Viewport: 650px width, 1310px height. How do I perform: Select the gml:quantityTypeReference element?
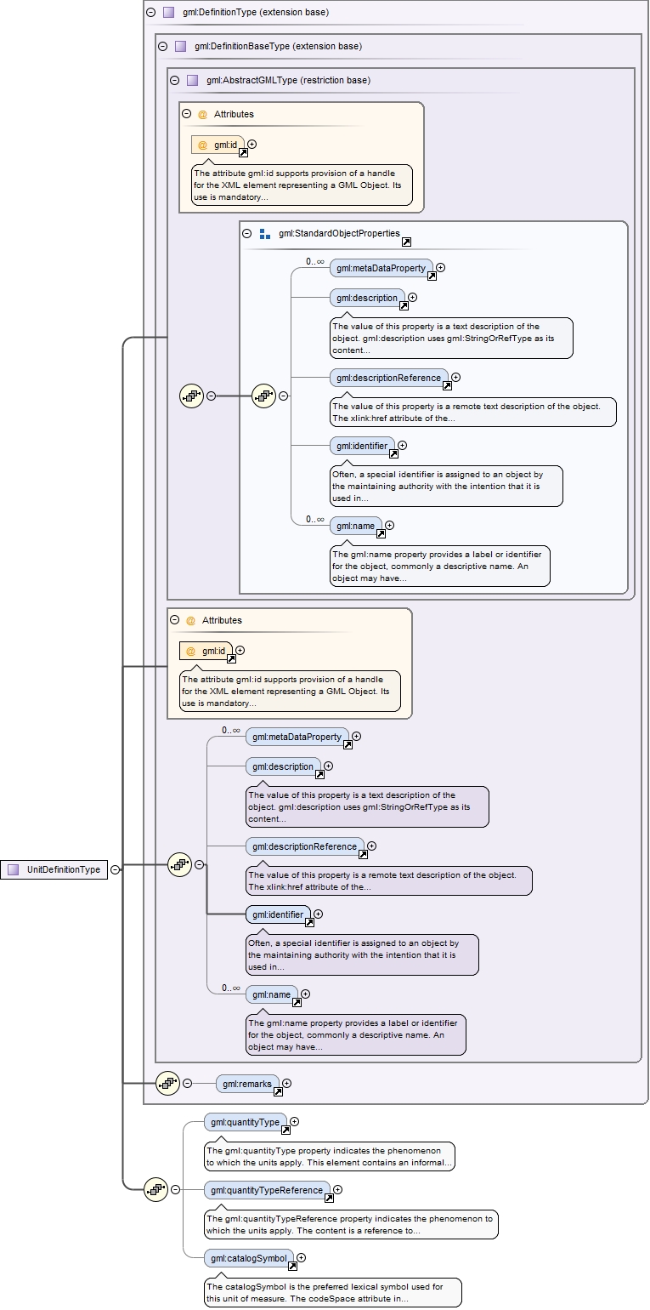266,1189
